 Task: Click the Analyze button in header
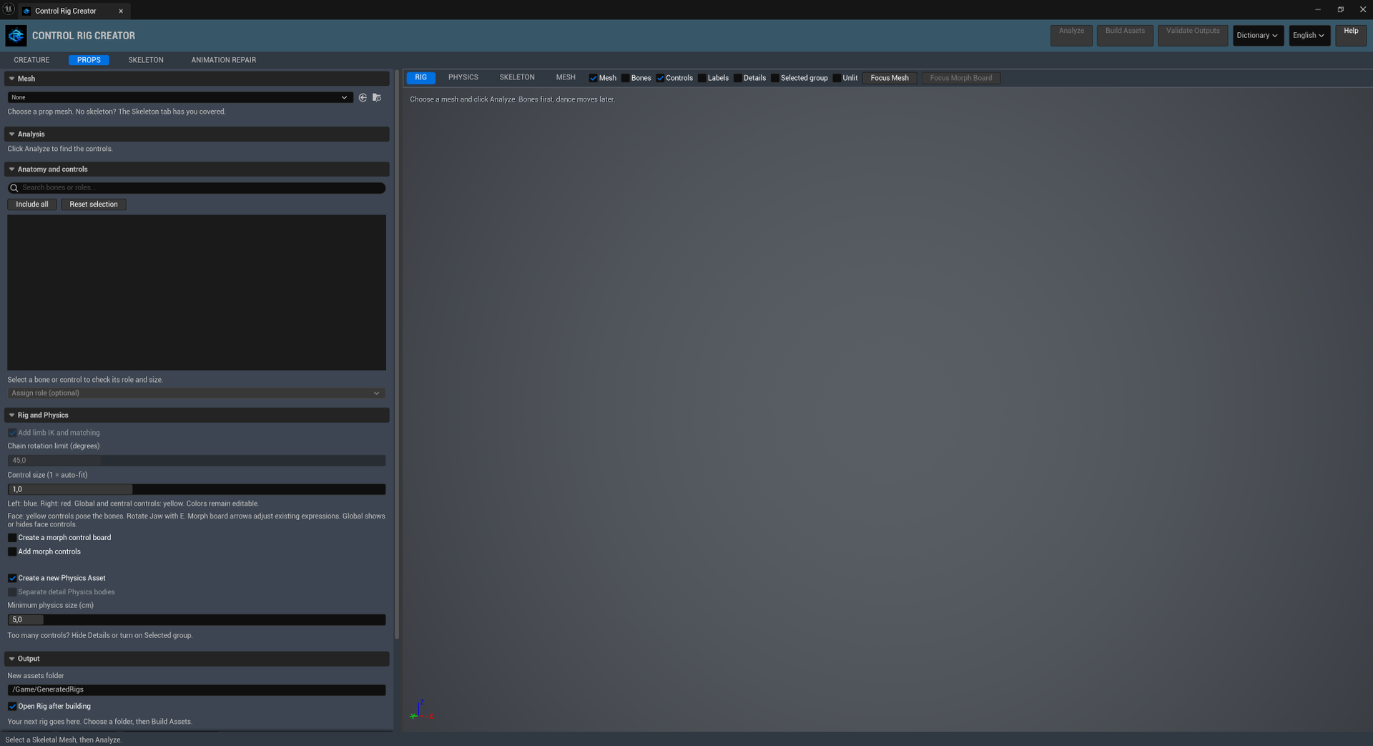click(x=1071, y=36)
